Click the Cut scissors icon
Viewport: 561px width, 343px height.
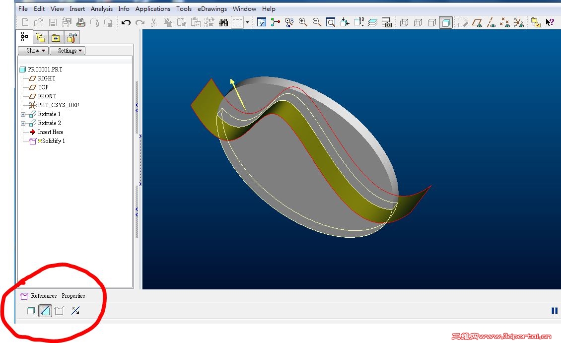pos(154,22)
